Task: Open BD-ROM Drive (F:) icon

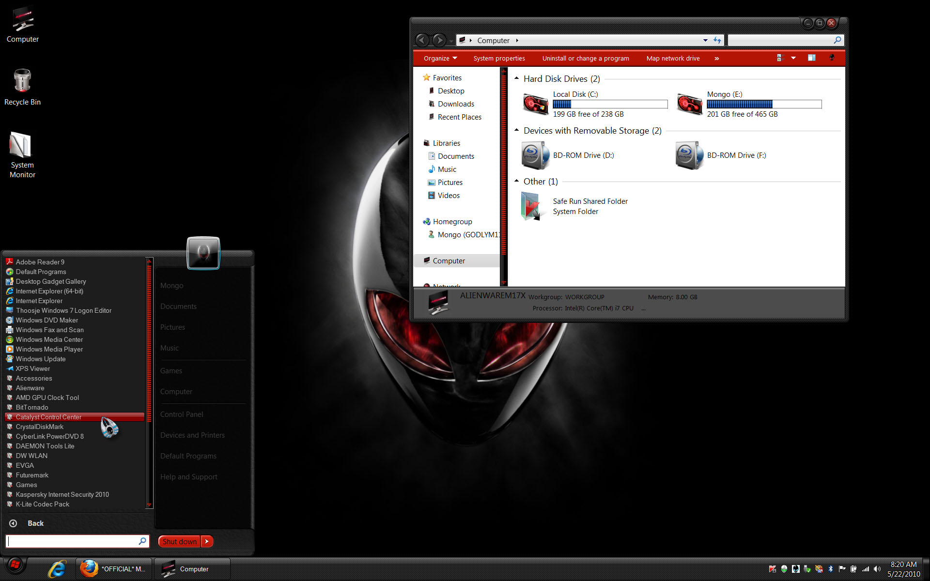Action: point(689,155)
